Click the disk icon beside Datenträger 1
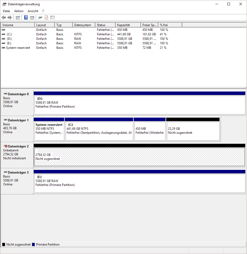247x254 pixels. [x=6, y=120]
